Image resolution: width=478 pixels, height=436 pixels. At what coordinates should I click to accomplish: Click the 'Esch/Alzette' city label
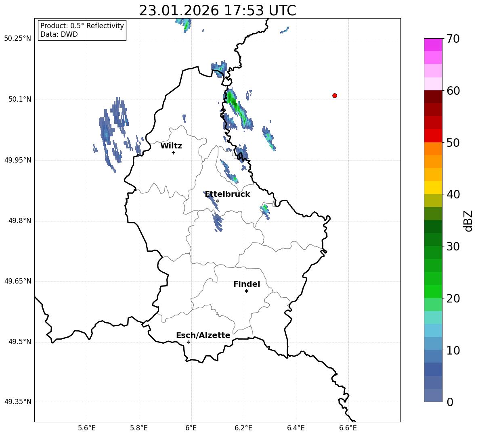pyautogui.click(x=203, y=335)
